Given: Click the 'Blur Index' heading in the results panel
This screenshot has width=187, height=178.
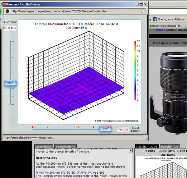Looking at the screenshot, I should click(x=168, y=155).
